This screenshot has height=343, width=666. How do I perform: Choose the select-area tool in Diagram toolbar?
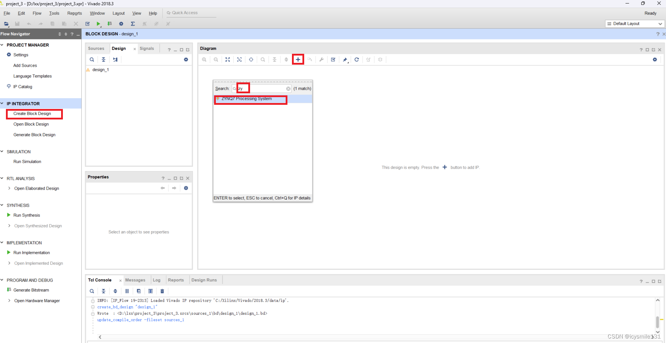(240, 59)
